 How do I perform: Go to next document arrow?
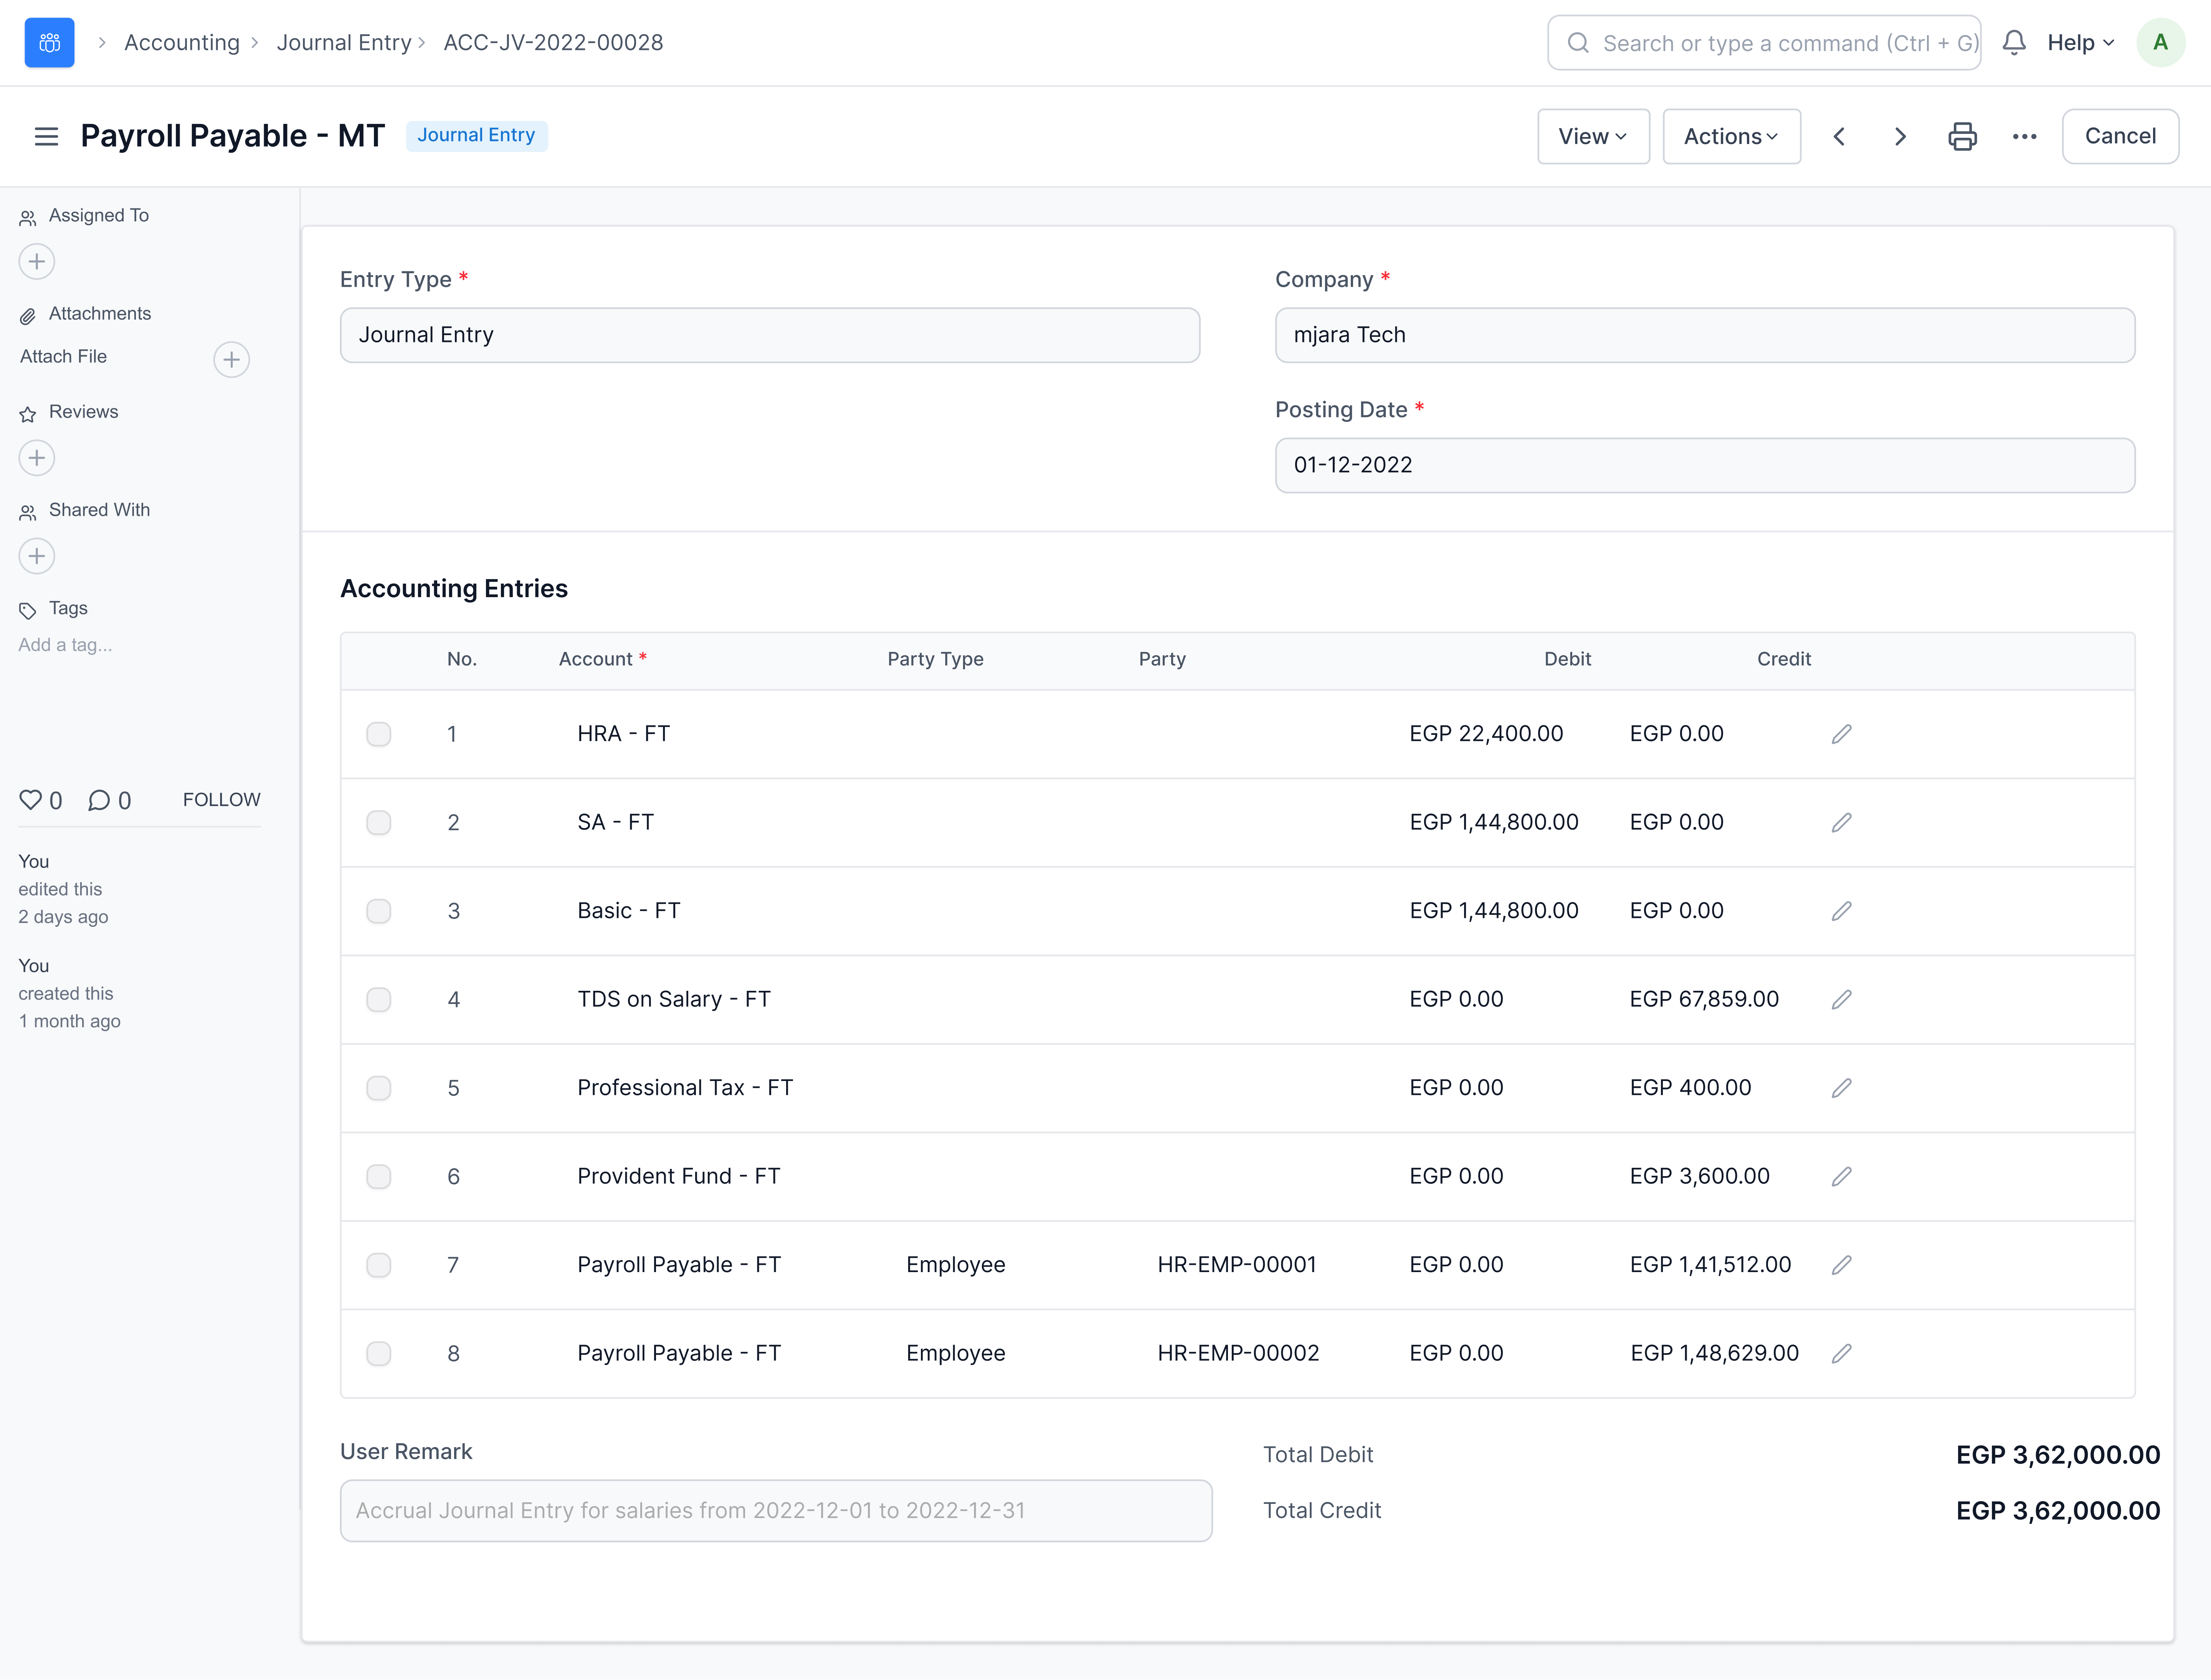1900,136
